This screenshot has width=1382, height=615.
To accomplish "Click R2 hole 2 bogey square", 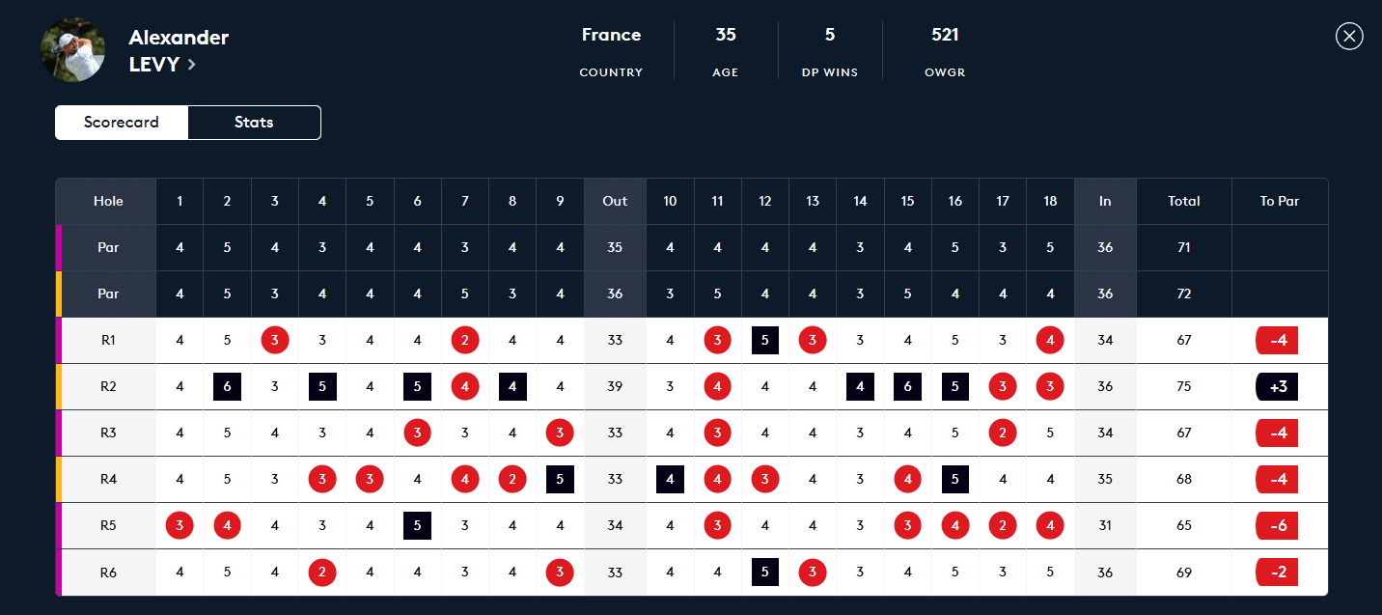I will coord(227,386).
